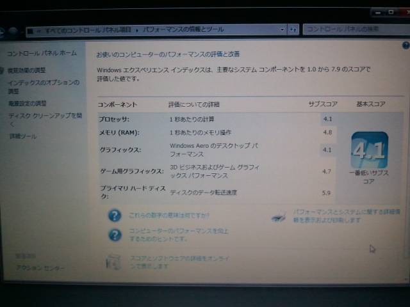Click the refresh button beside address bar
The image size is (410, 307).
pyautogui.click(x=293, y=30)
